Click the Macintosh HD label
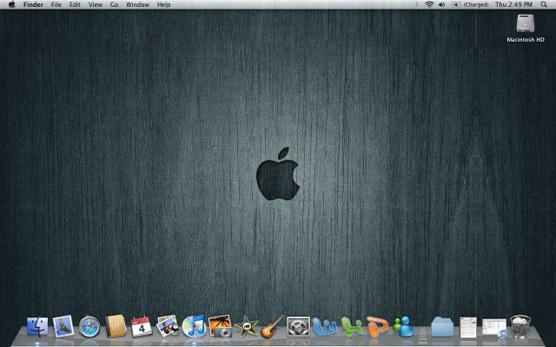The height and width of the screenshot is (347, 556). [526, 40]
